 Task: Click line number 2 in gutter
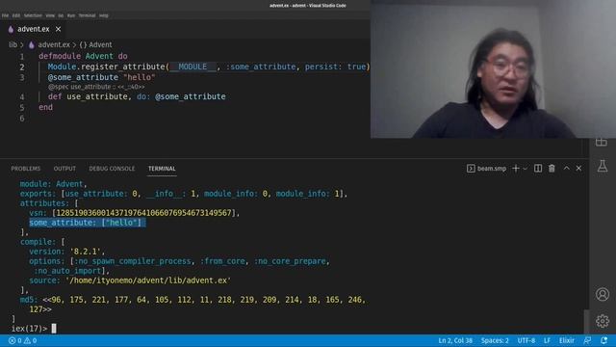tap(22, 67)
